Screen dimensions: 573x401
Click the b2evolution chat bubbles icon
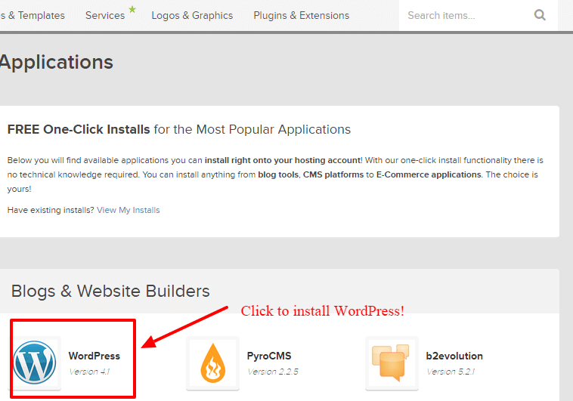391,362
